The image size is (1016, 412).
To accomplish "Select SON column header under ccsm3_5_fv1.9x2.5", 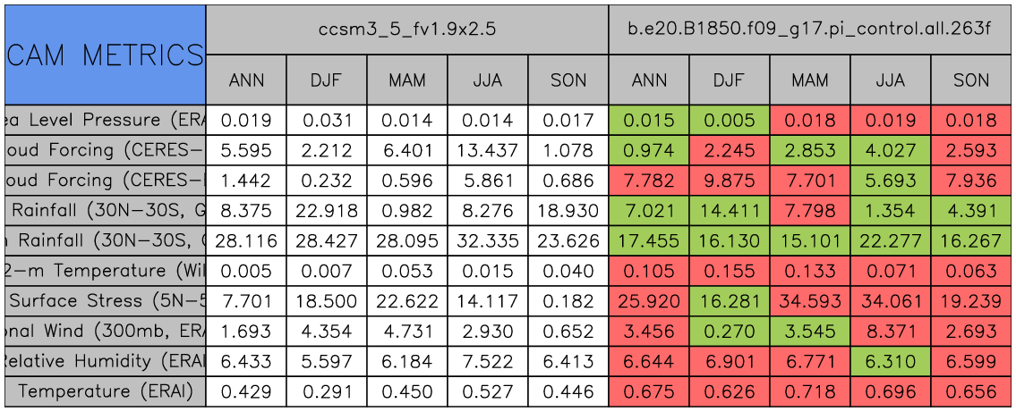I will [568, 80].
